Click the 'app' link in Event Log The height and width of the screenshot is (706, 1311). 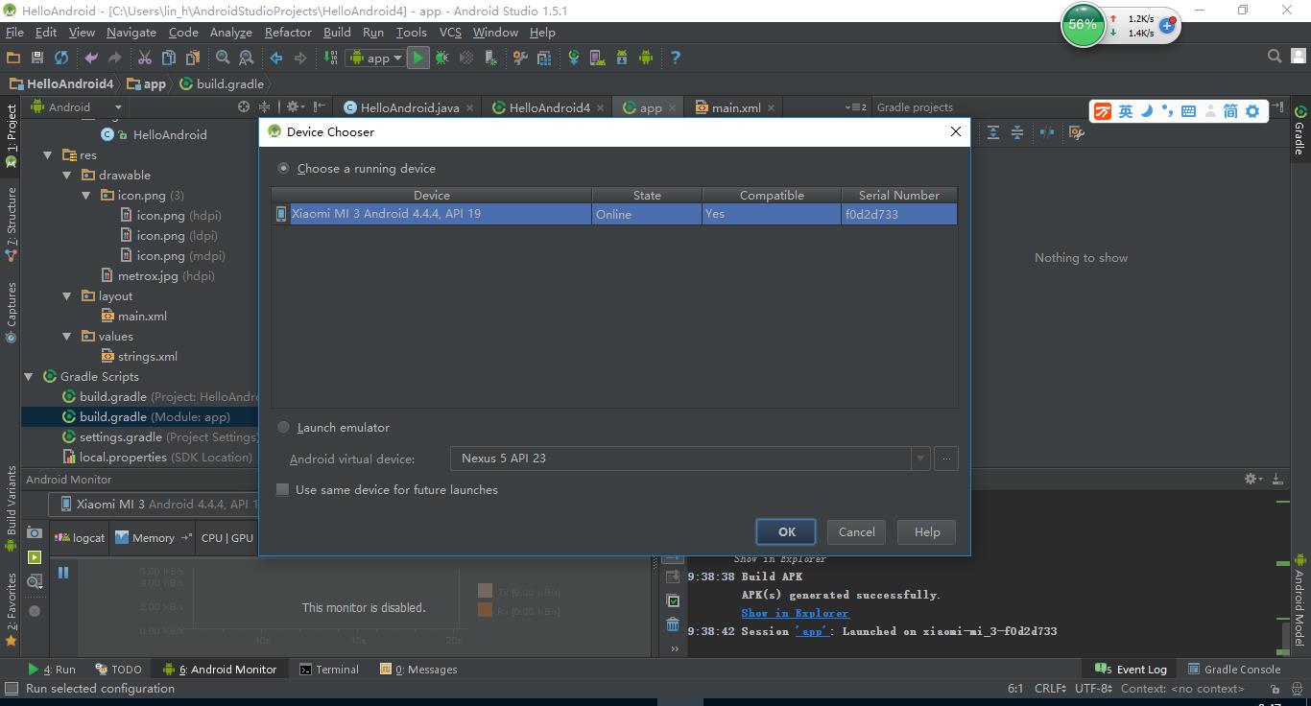pos(811,631)
